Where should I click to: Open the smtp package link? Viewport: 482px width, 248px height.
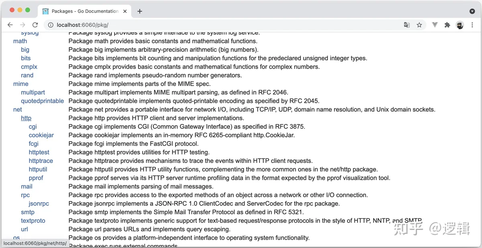coord(28,212)
